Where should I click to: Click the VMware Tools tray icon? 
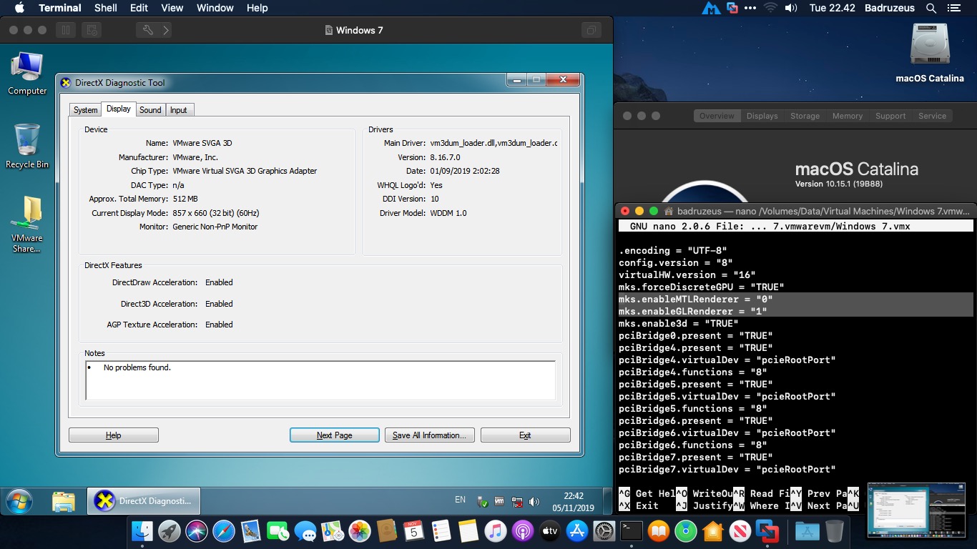click(499, 501)
